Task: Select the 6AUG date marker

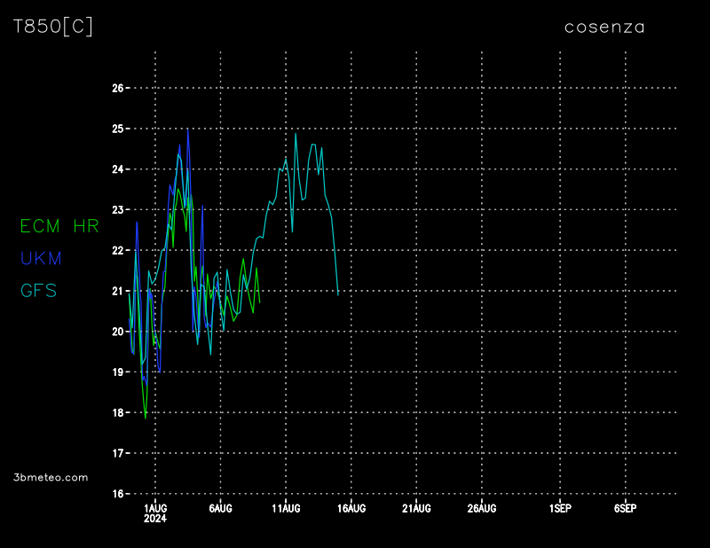Action: pyautogui.click(x=220, y=508)
